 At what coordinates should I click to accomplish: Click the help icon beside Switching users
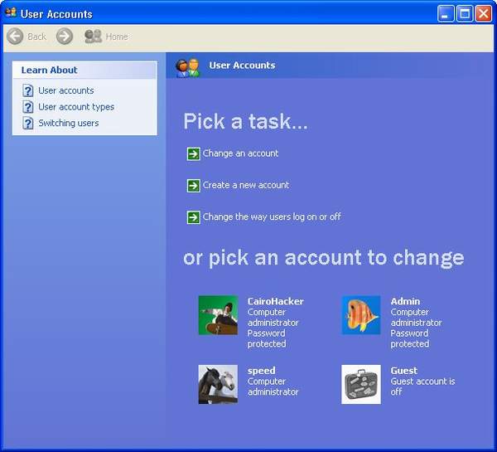(28, 123)
